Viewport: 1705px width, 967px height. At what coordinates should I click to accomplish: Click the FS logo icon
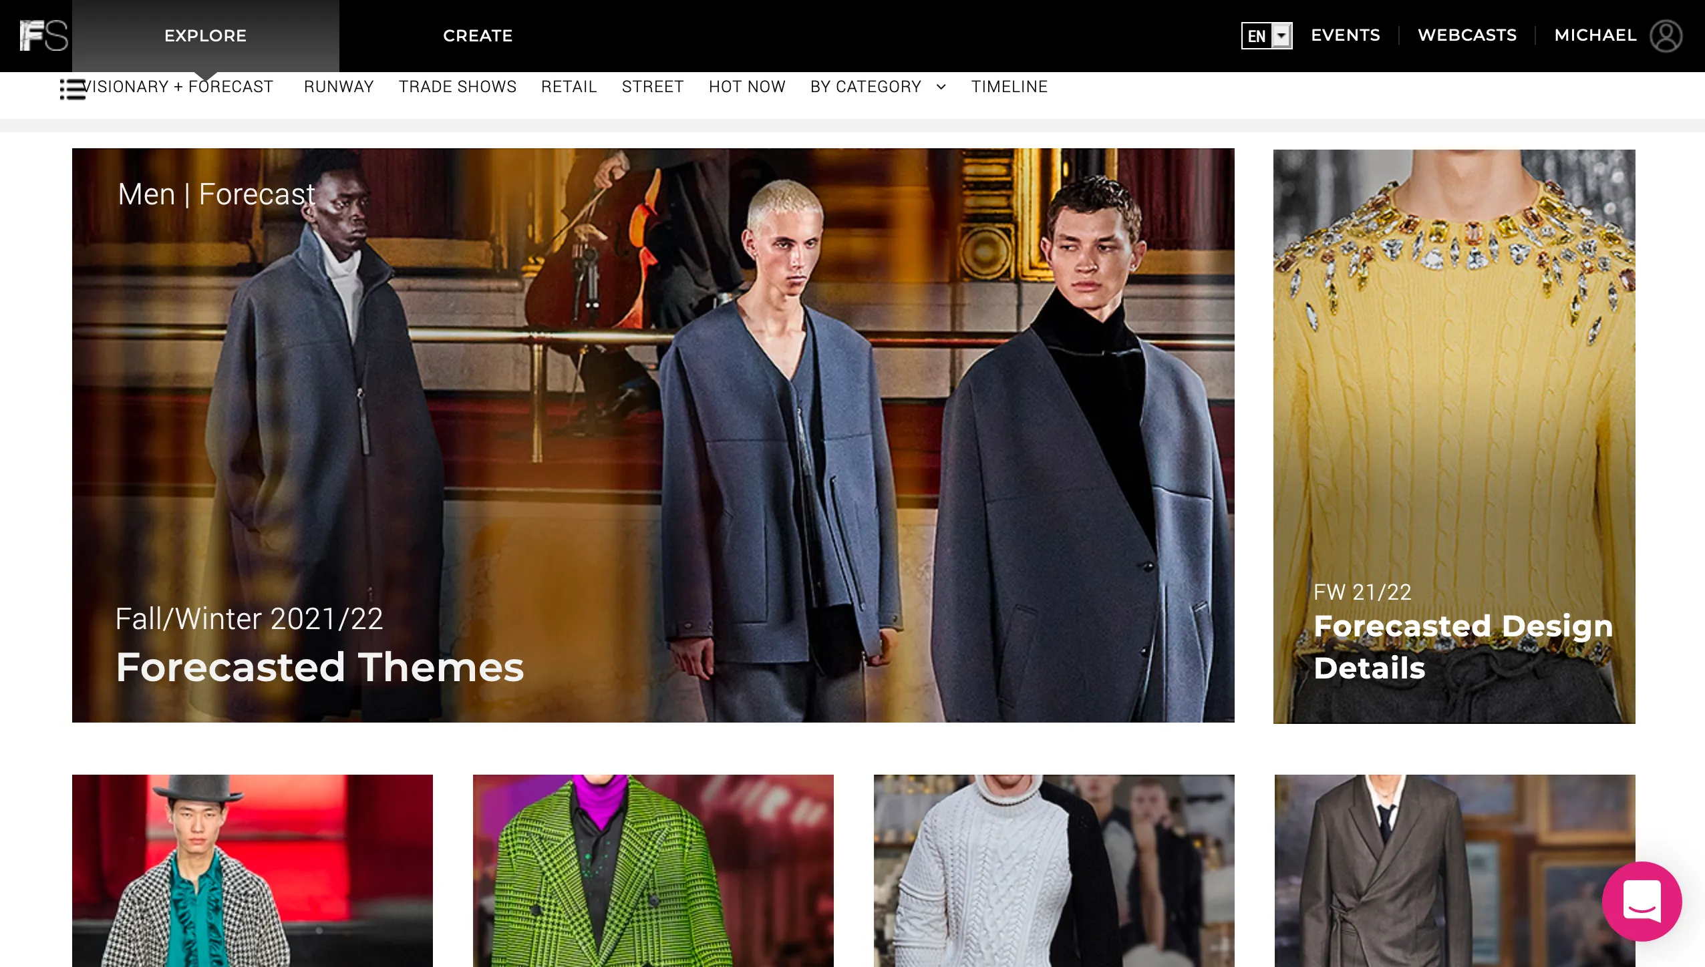tap(43, 35)
